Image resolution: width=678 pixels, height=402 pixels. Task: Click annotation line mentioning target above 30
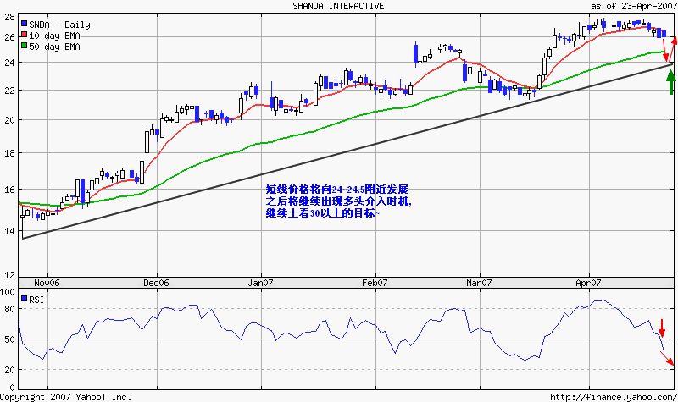(323, 213)
